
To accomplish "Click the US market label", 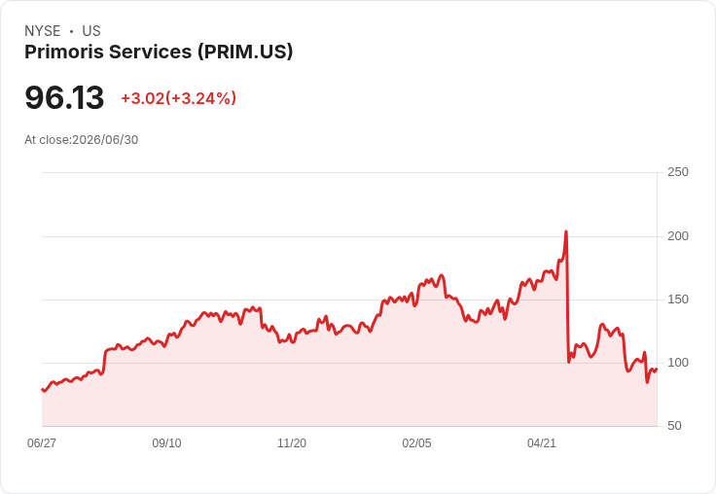I will click(91, 31).
